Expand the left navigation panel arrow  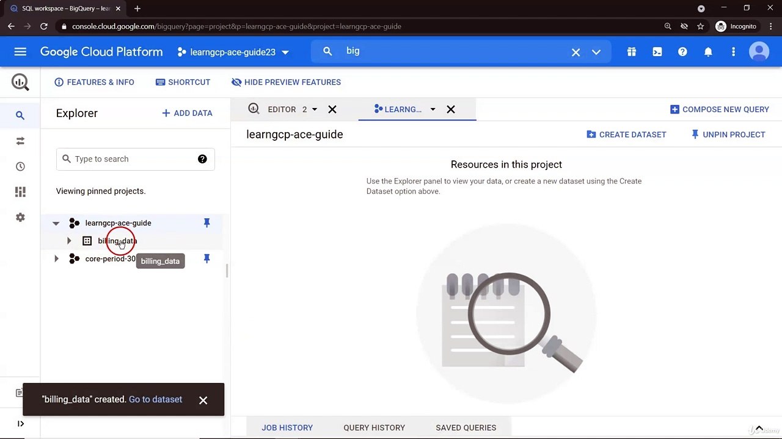20,424
